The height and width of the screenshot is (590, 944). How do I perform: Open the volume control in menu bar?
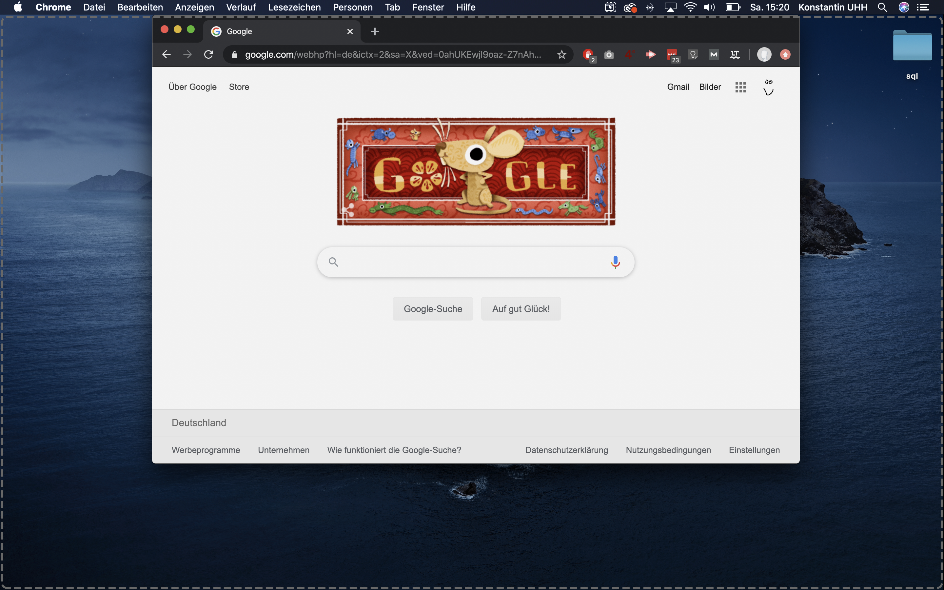point(709,8)
